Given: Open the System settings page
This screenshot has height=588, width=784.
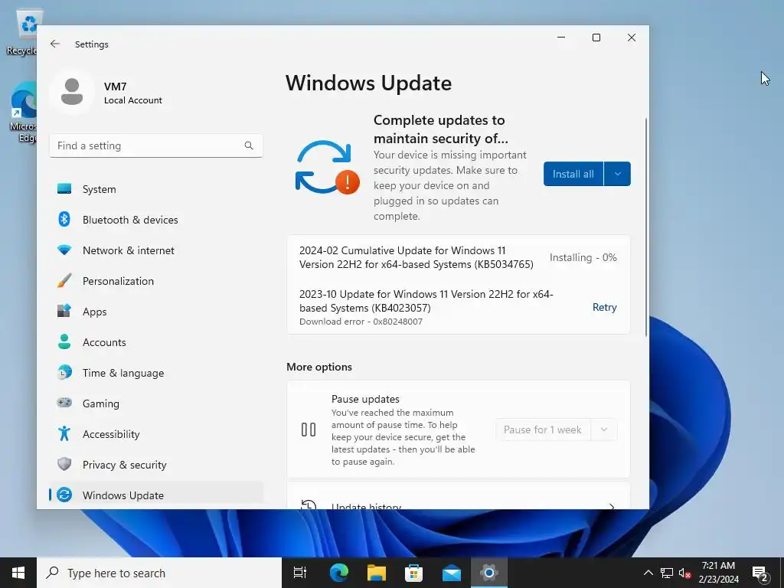Looking at the screenshot, I should 156,189.
